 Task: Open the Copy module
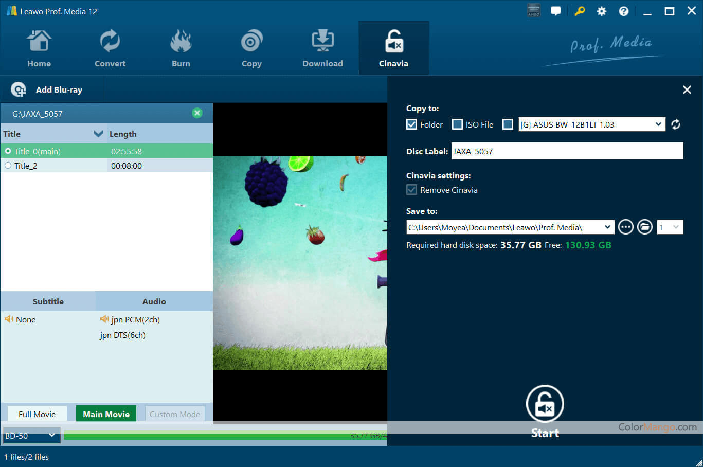coord(251,49)
